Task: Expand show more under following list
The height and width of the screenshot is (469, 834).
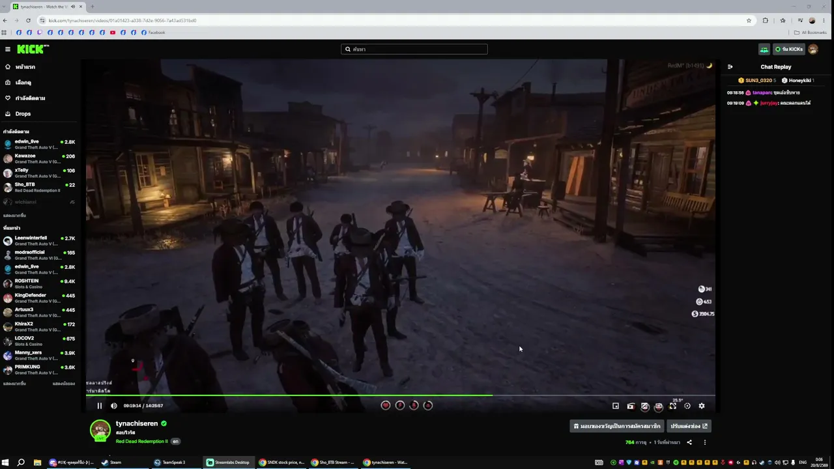Action: click(14, 216)
